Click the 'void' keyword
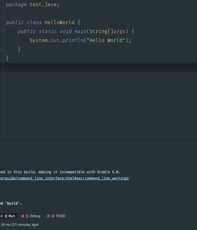 tap(66, 31)
